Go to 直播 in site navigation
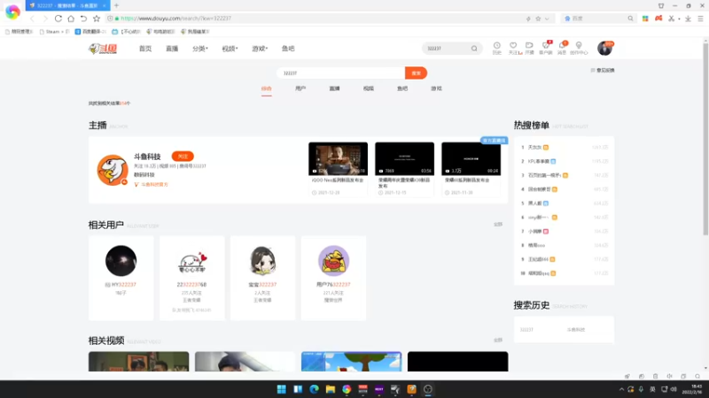The height and width of the screenshot is (398, 709). point(172,49)
